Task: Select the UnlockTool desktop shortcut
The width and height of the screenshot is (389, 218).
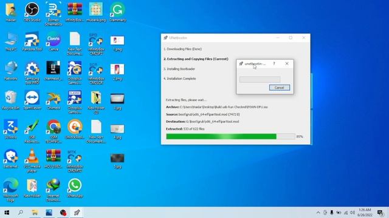Action: coord(75,129)
